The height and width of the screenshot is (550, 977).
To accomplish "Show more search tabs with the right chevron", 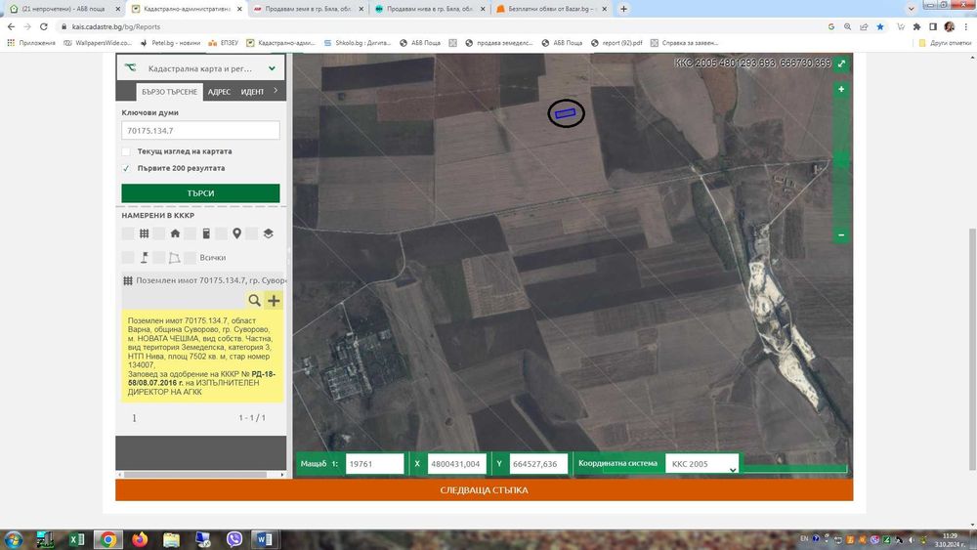I will coord(276,90).
